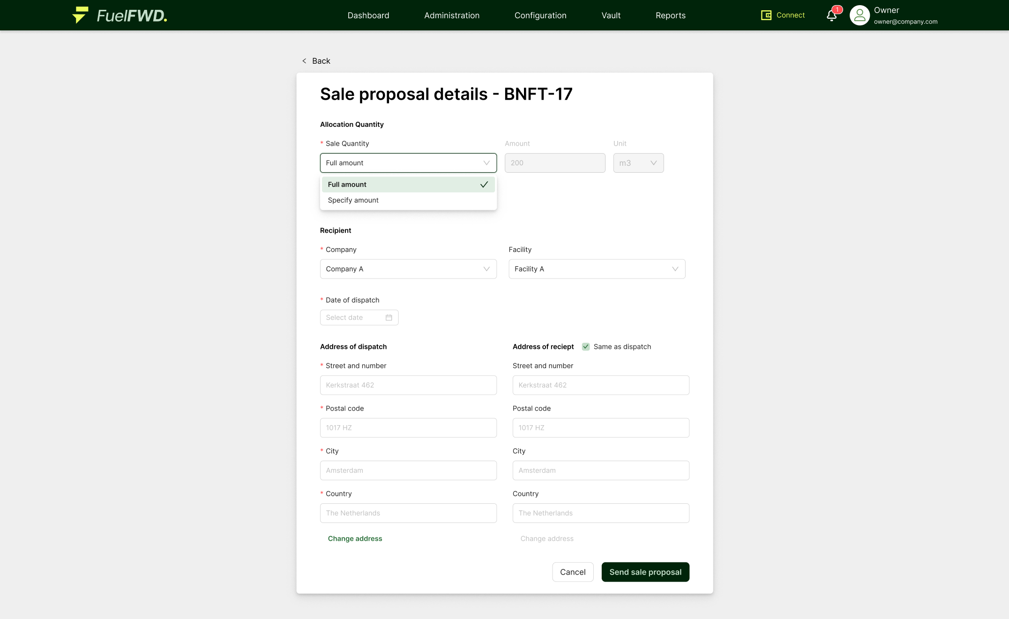Screen dimensions: 1009x619
Task: Open the Facility A dropdown
Action: point(597,269)
